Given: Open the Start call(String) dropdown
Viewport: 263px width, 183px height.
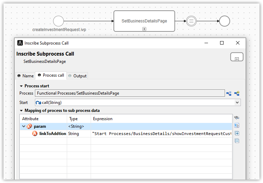Looking at the screenshot, I should point(237,103).
